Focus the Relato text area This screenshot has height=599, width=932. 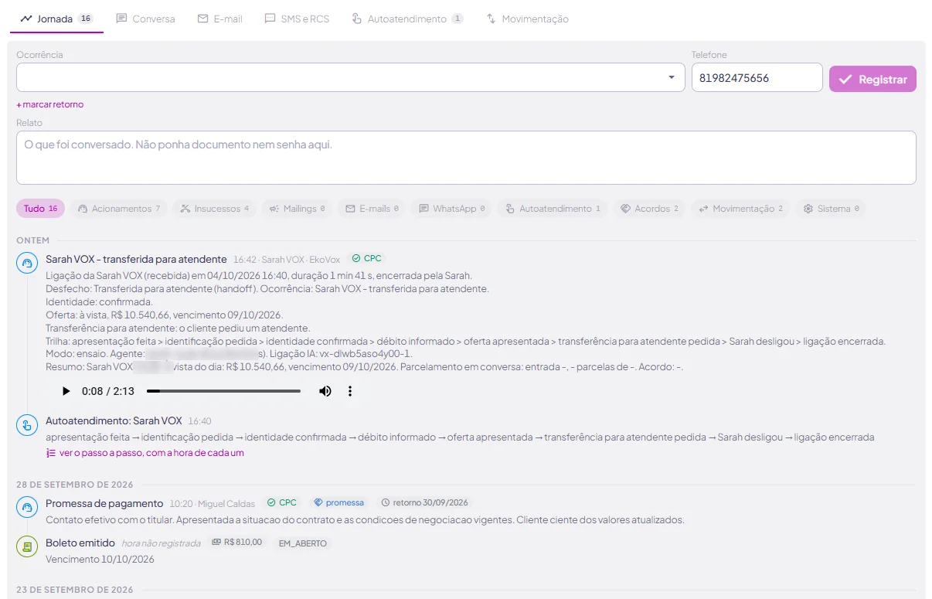tap(466, 158)
